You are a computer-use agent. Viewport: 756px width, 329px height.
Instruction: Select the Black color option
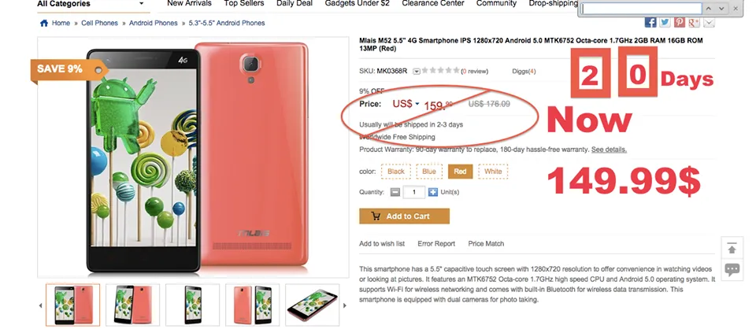pos(396,172)
